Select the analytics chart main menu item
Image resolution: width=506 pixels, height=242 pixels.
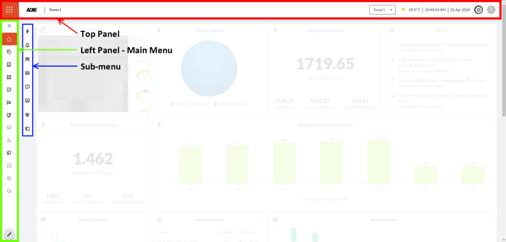pyautogui.click(x=9, y=165)
